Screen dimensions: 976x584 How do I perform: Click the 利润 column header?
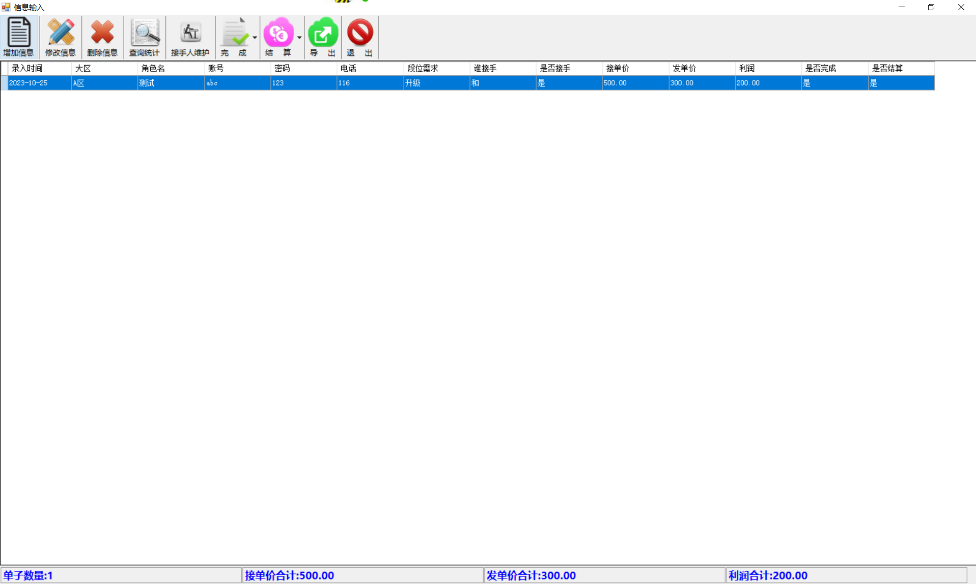click(x=768, y=68)
